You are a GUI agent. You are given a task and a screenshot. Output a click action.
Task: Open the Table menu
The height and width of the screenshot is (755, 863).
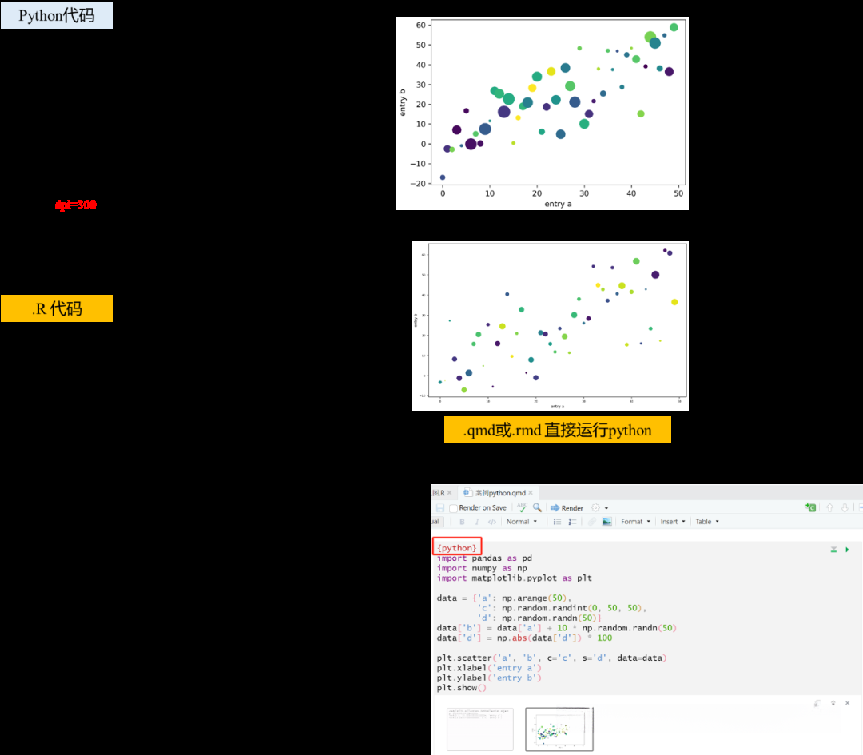point(707,522)
